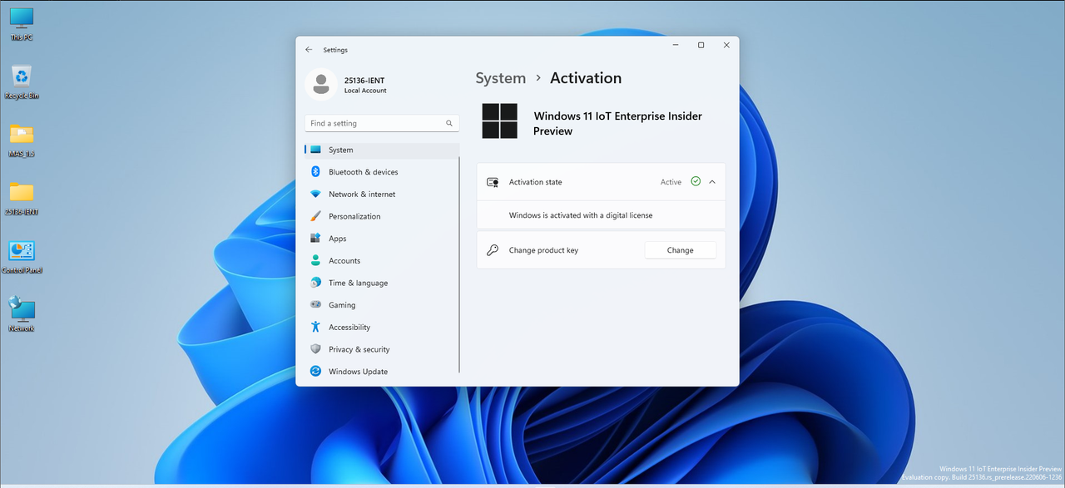Viewport: 1065px width, 488px height.
Task: Open Windows Update settings
Action: point(382,372)
